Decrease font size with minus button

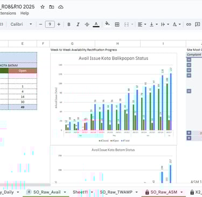pos(40,24)
